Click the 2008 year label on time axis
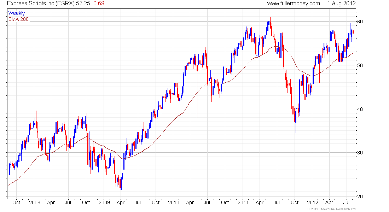389x212 pixels. (x=35, y=202)
